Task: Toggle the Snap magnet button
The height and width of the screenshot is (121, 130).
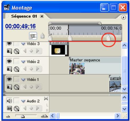Action: 33,36
